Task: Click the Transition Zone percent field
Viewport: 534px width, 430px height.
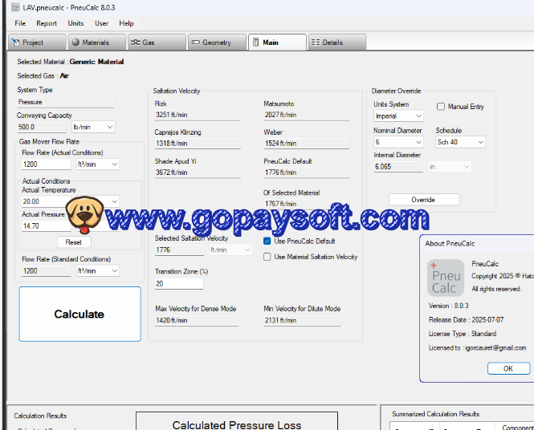Action: click(x=178, y=284)
